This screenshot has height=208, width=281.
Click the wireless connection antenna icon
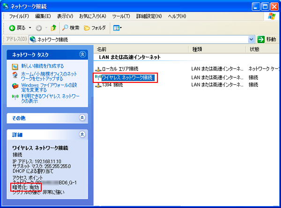coord(98,77)
